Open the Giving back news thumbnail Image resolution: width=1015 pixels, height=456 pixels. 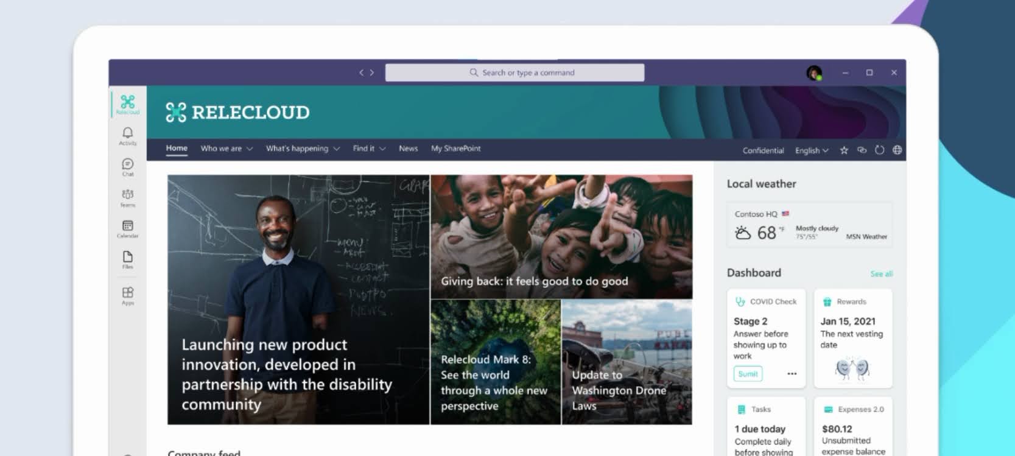tap(561, 237)
